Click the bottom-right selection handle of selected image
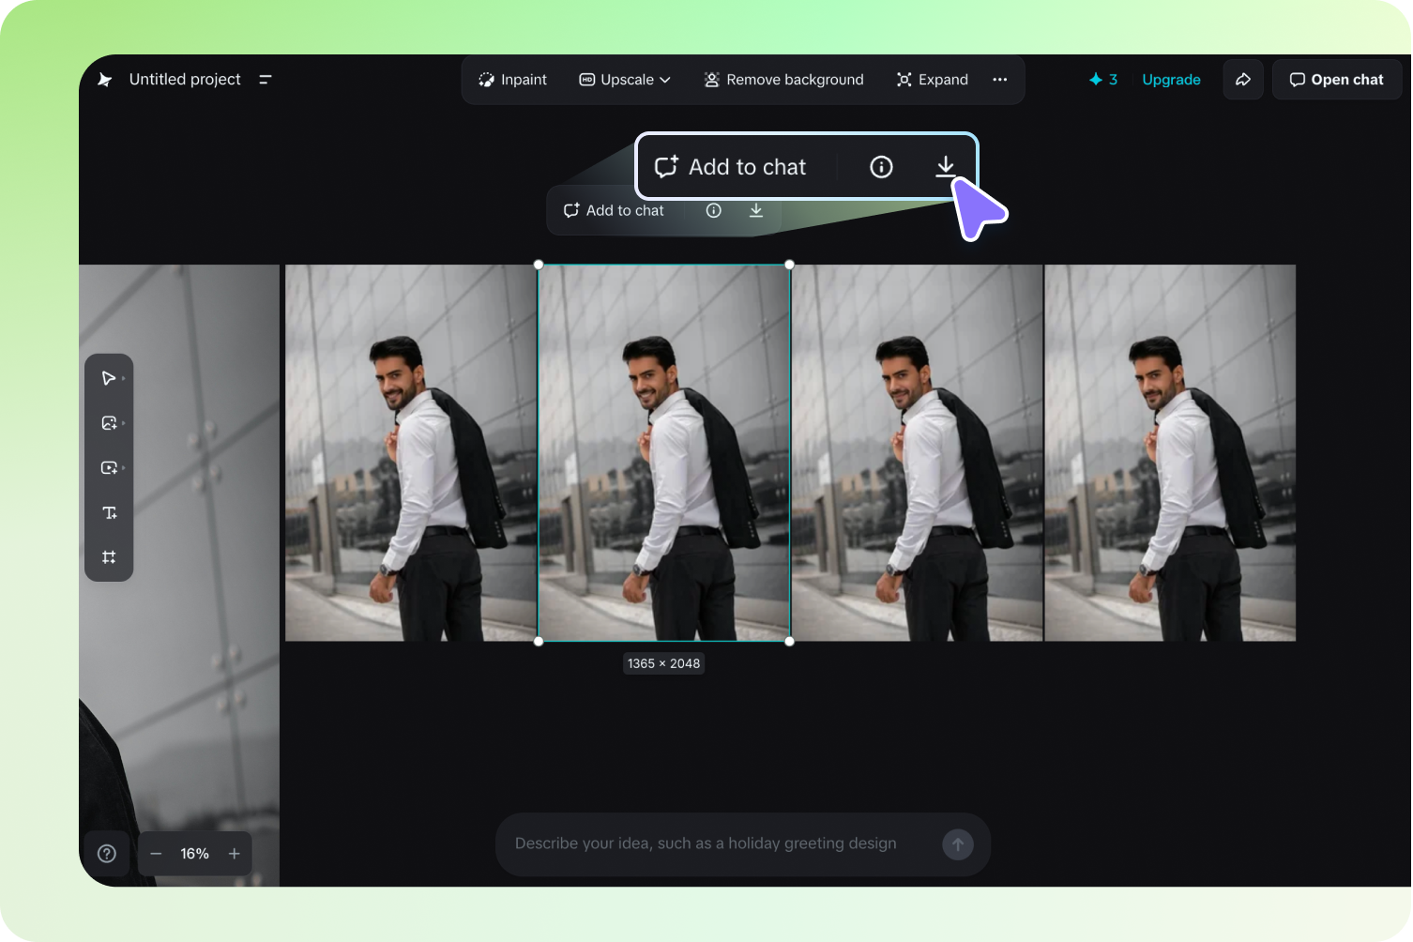1413x942 pixels. pos(790,642)
